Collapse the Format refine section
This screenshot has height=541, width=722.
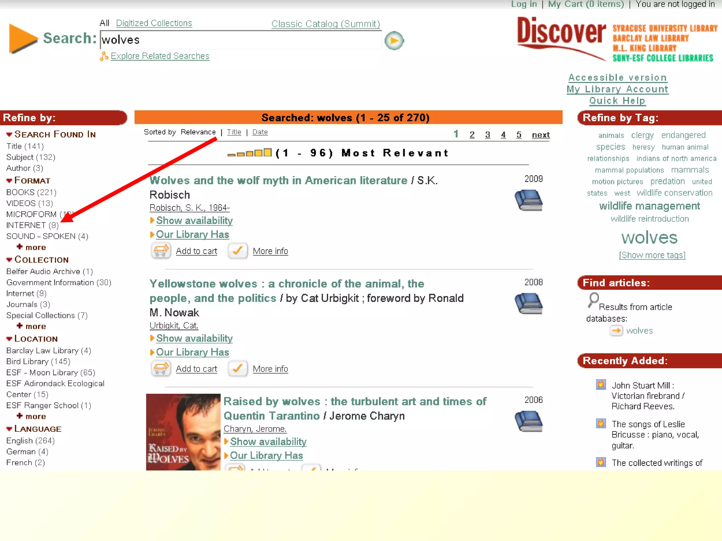point(10,181)
